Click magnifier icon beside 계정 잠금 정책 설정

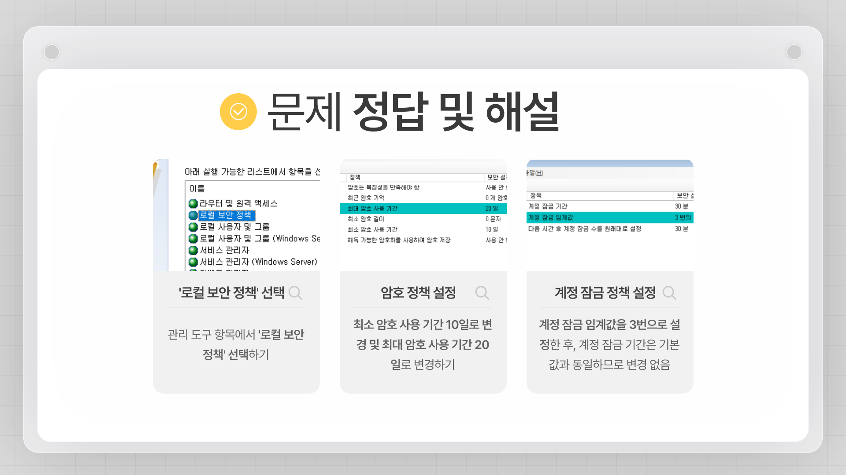[669, 292]
